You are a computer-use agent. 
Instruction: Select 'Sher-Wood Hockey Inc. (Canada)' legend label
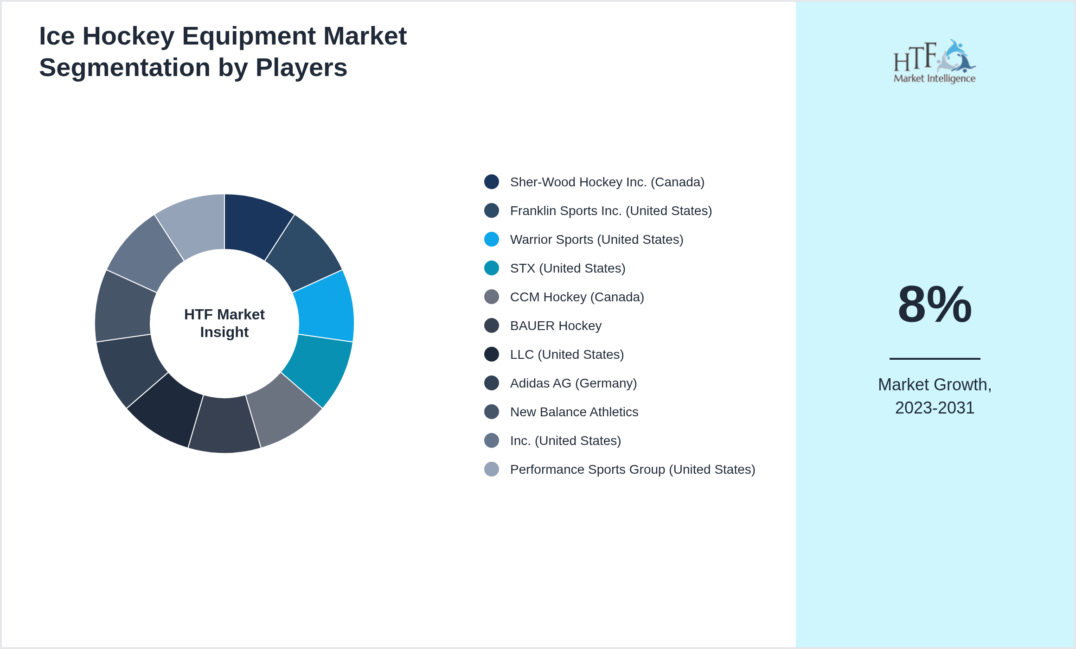click(x=607, y=182)
